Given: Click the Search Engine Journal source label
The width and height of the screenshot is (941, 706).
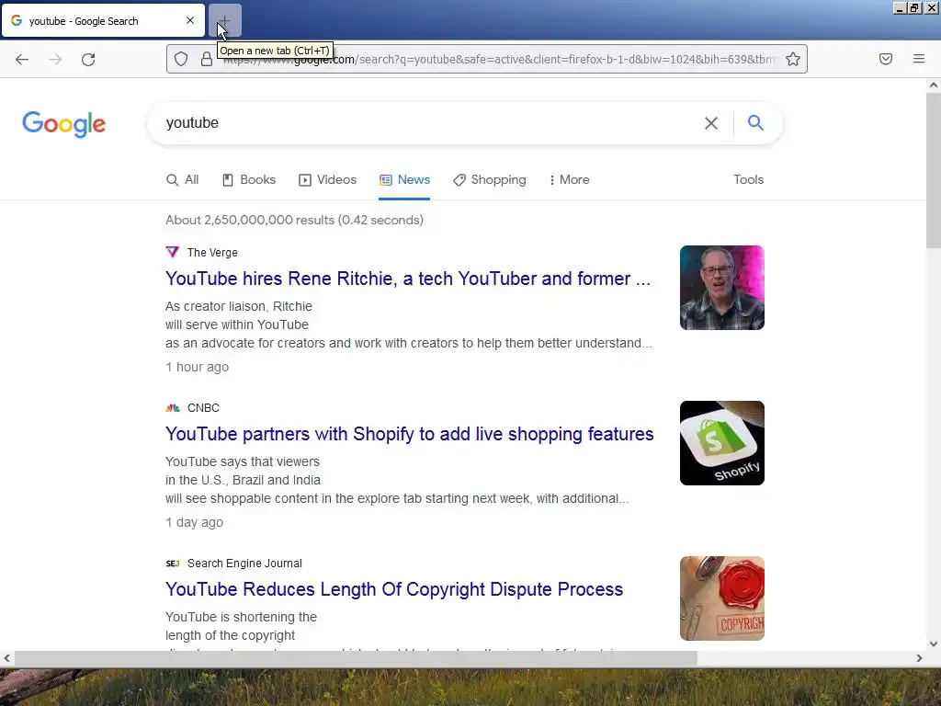Looking at the screenshot, I should tap(244, 564).
